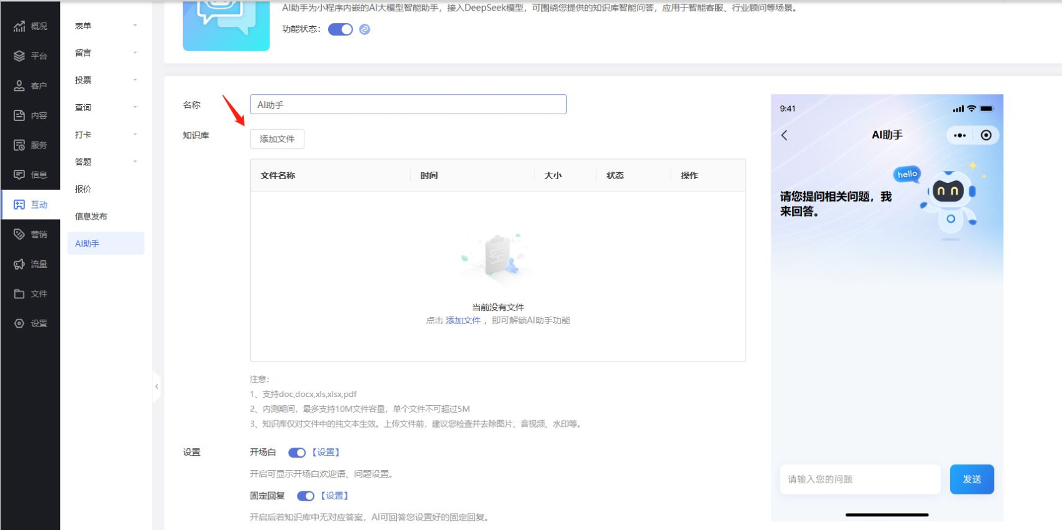1062x530 pixels.
Task: Turn off the 固定回复 switch
Action: tap(305, 496)
